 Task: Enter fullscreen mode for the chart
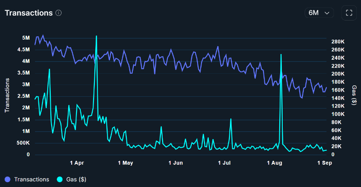(x=349, y=13)
